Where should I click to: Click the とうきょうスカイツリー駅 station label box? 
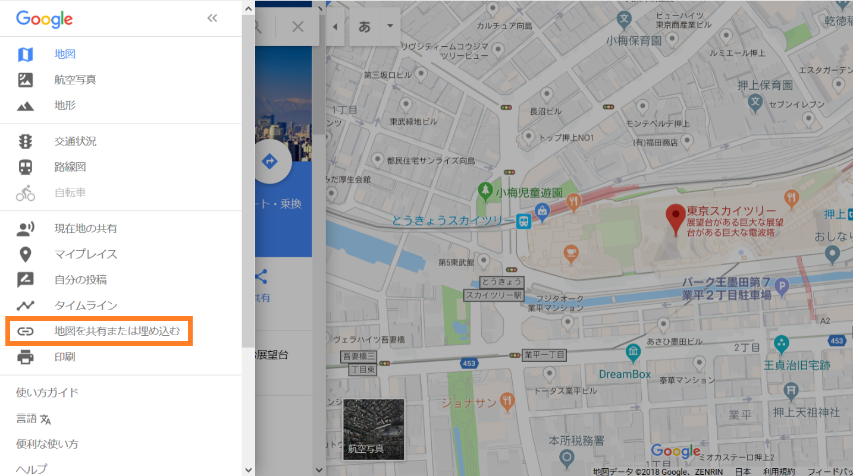[494, 288]
